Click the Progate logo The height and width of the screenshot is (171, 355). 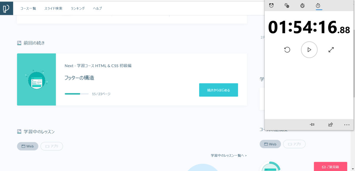(x=7, y=8)
